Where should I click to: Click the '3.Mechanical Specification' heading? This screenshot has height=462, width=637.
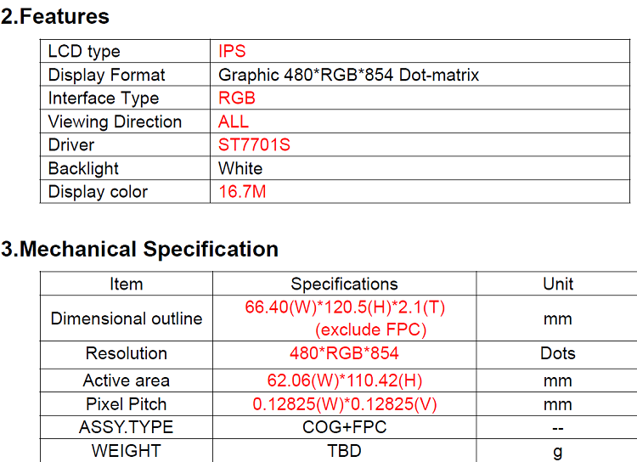click(x=139, y=249)
